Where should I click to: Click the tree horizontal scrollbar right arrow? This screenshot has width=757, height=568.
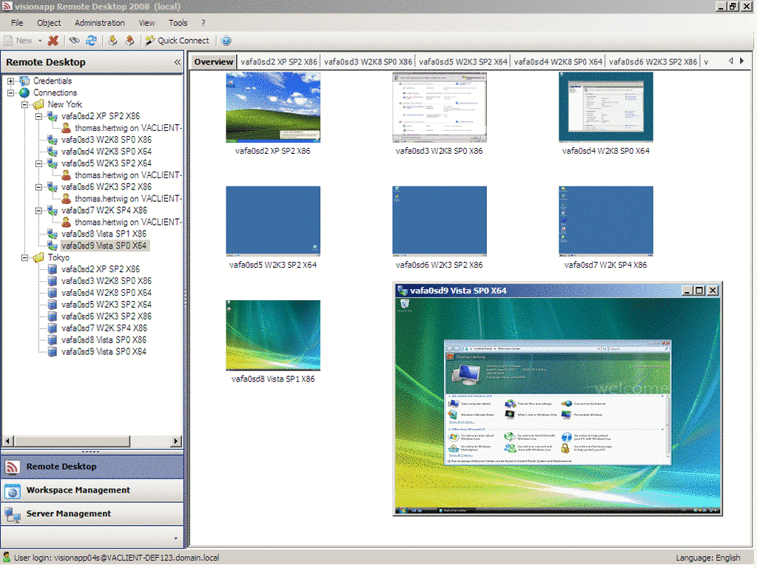coord(176,441)
